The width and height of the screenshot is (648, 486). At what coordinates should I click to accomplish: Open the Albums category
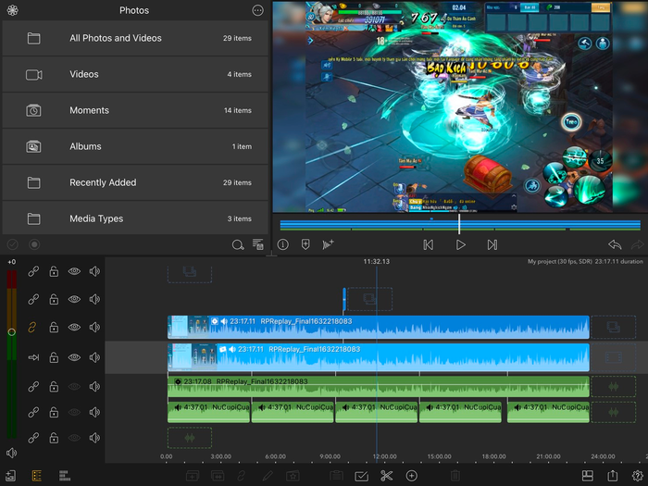click(135, 146)
